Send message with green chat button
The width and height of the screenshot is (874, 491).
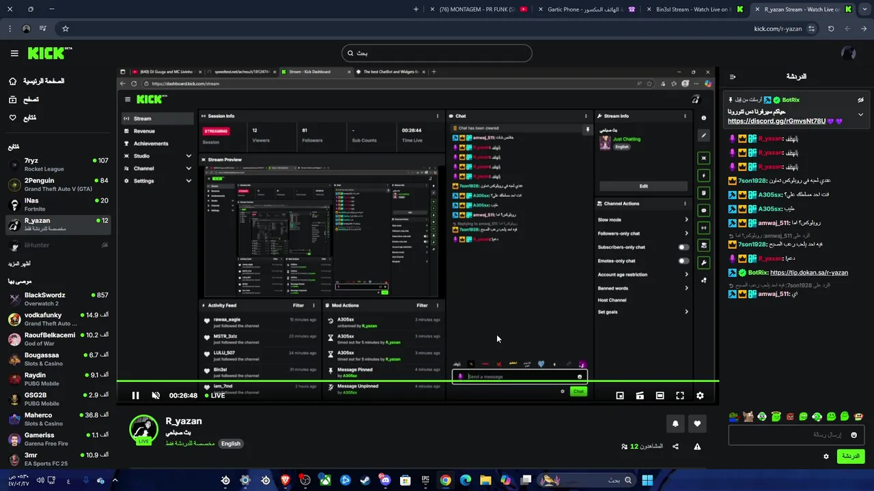[851, 456]
